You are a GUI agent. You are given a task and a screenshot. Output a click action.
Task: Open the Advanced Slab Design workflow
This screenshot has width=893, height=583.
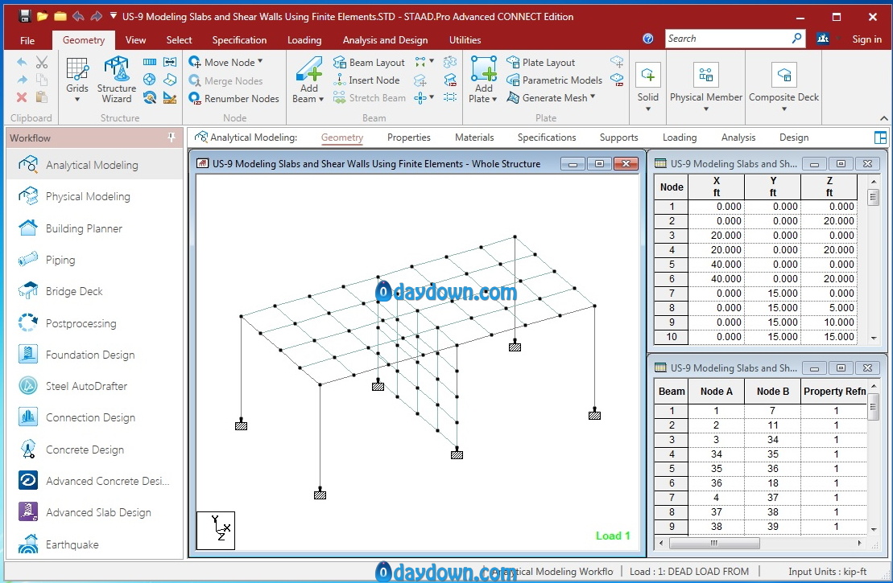pos(94,512)
